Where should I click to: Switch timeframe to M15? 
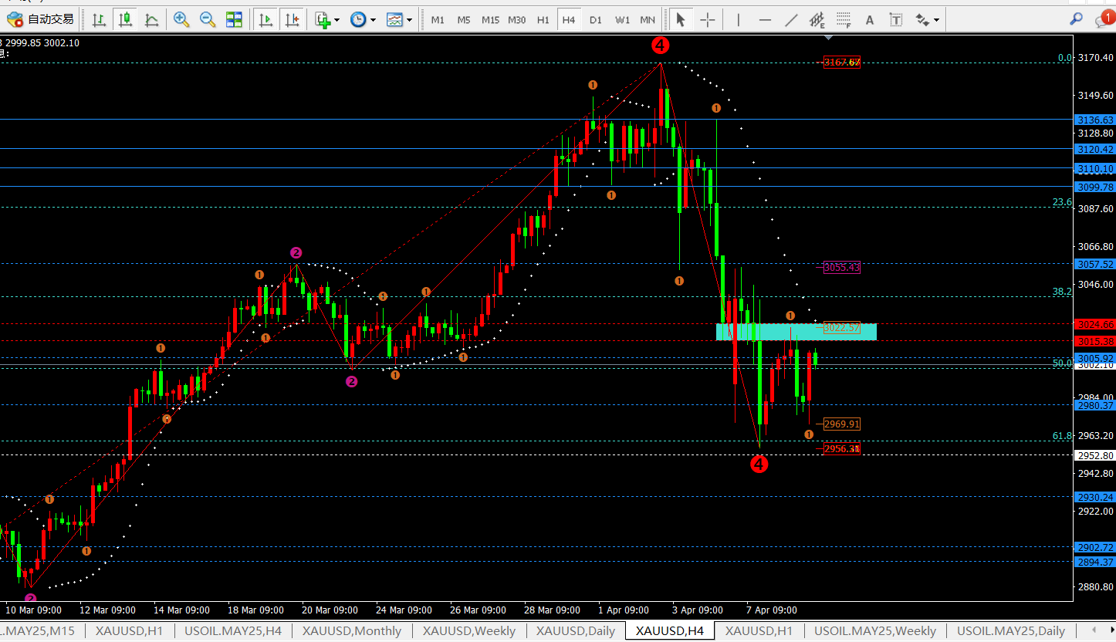[x=490, y=20]
